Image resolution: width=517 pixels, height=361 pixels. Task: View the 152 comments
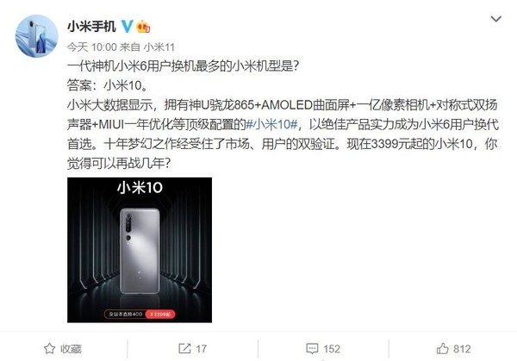click(332, 349)
